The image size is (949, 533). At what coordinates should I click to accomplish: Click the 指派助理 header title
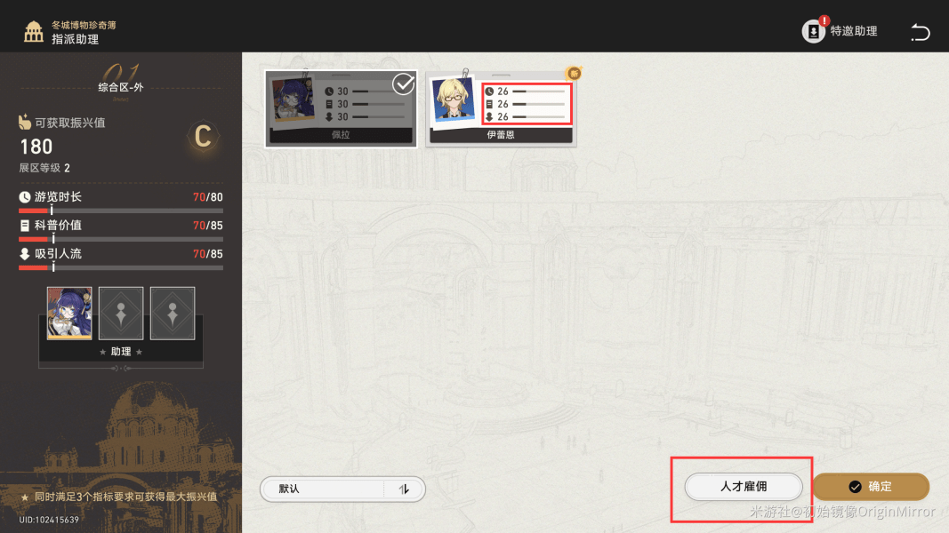[75, 39]
